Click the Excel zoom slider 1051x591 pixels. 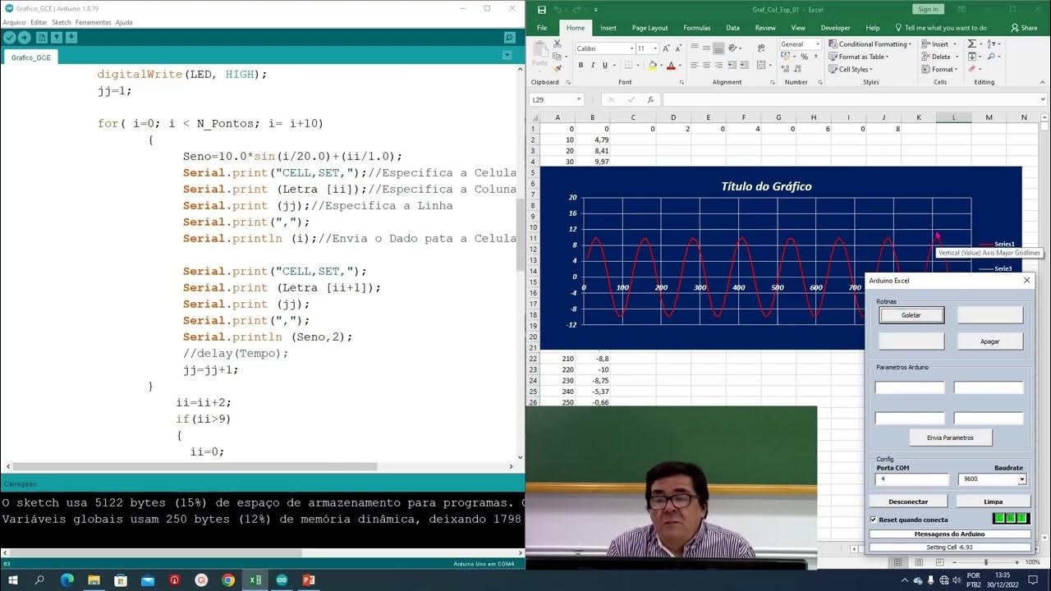click(985, 562)
